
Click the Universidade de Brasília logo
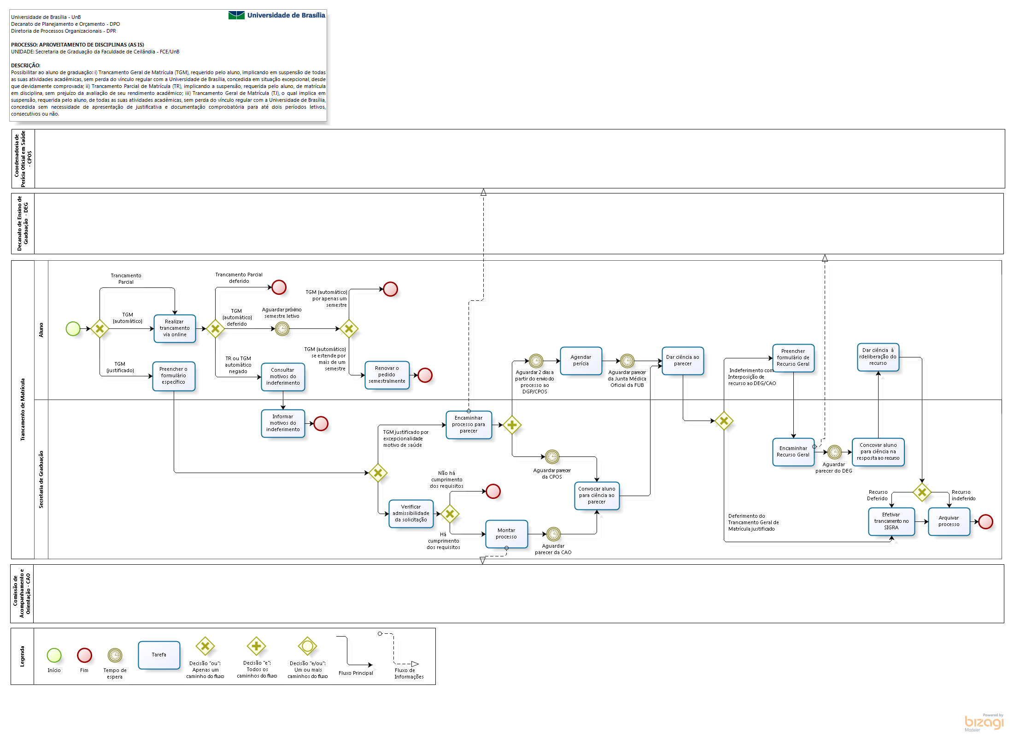coord(277,15)
